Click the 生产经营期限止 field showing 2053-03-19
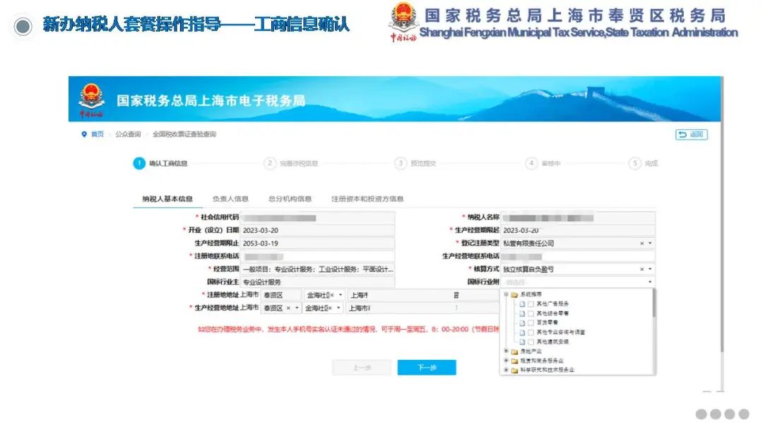This screenshot has height=429, width=763. (318, 243)
